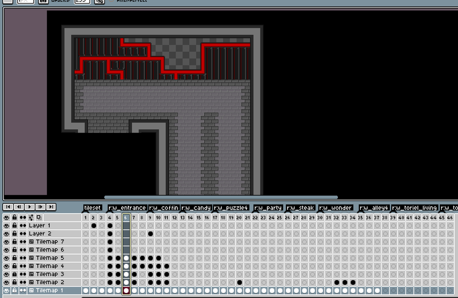
Task: Select the Layer 1 layer name
Action: (39, 226)
